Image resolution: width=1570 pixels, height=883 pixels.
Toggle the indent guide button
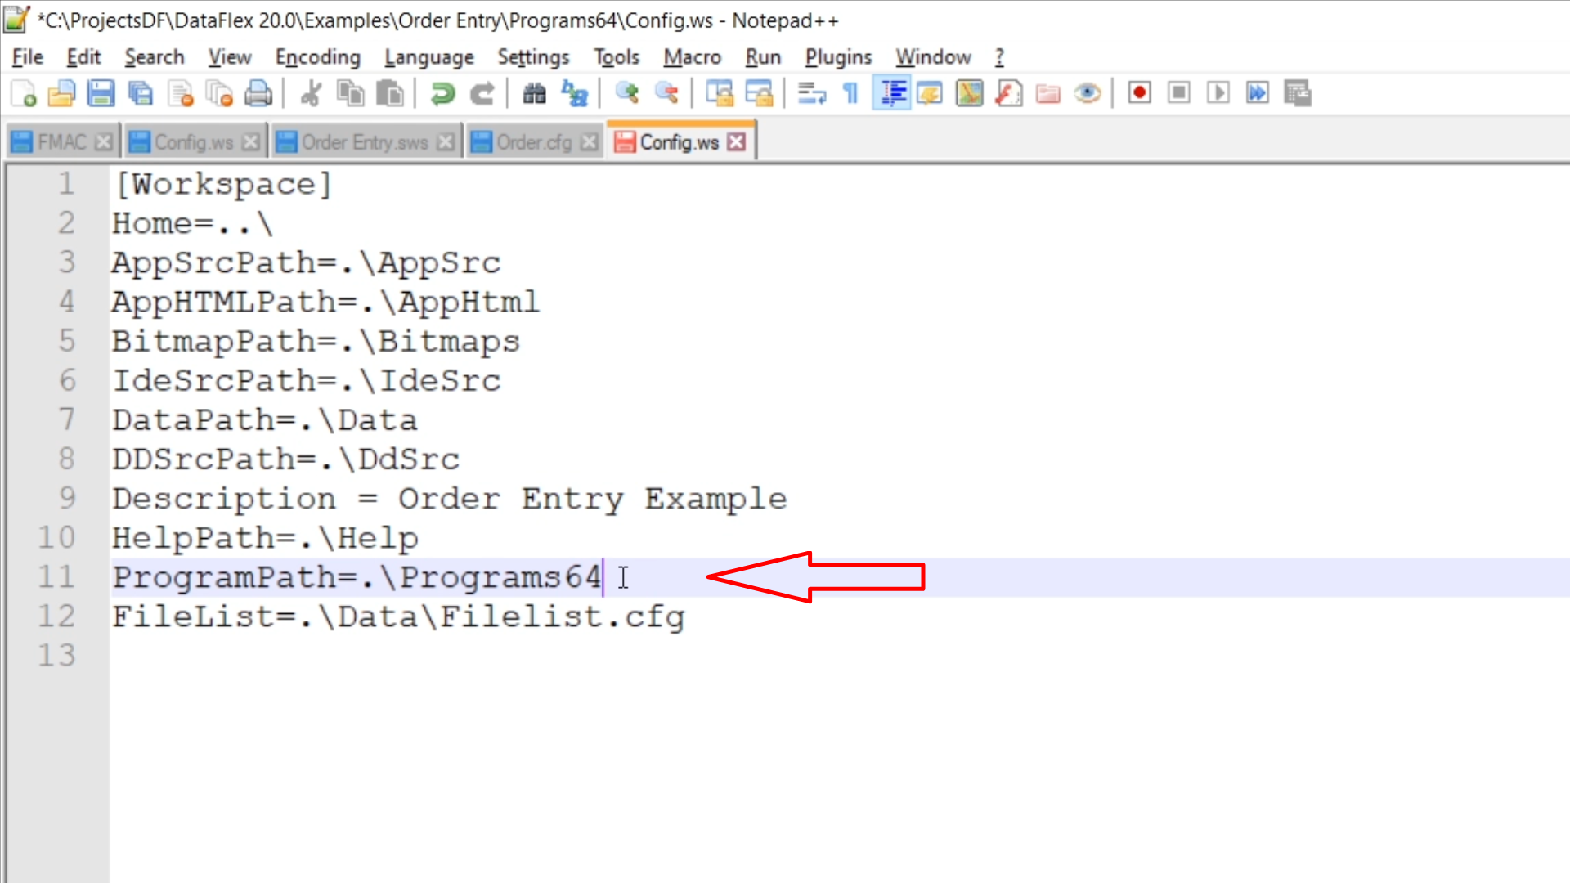(891, 93)
